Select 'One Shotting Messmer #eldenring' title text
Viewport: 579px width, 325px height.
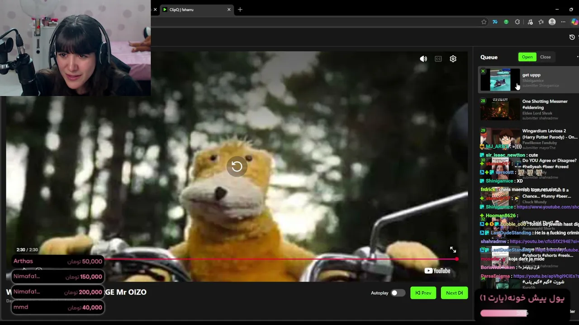tap(545, 104)
